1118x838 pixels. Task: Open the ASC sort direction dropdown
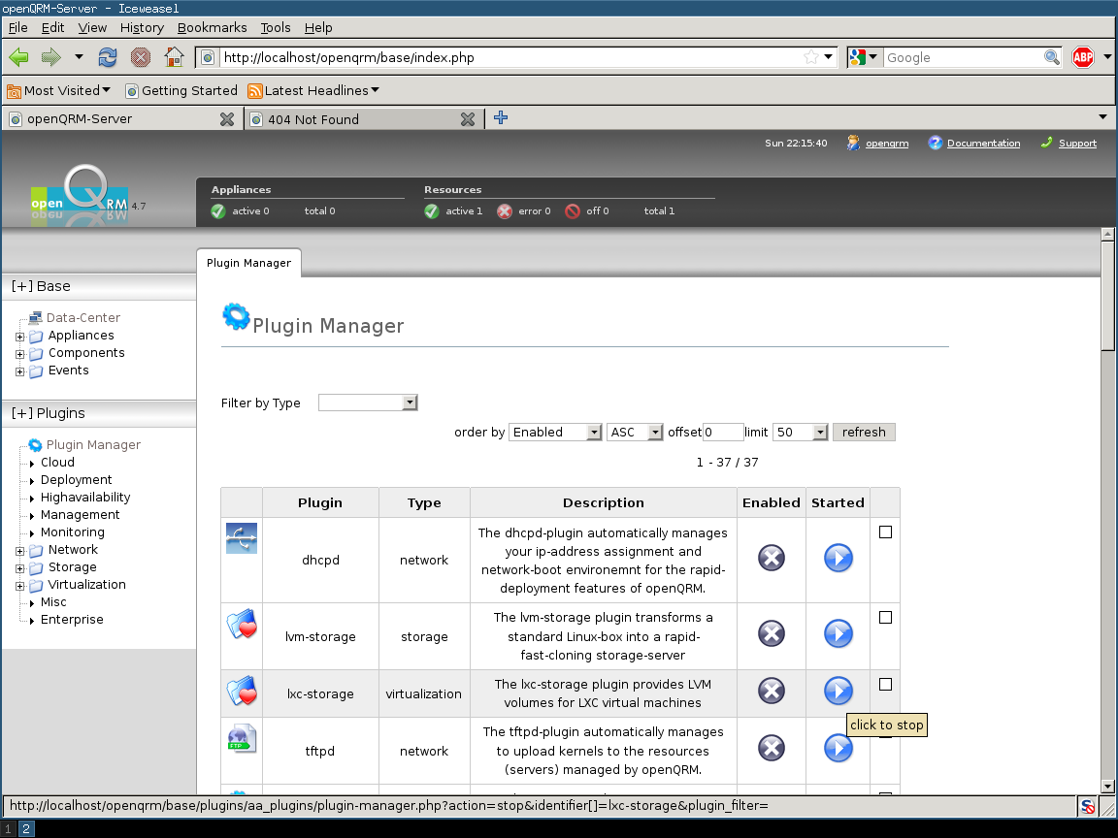635,432
